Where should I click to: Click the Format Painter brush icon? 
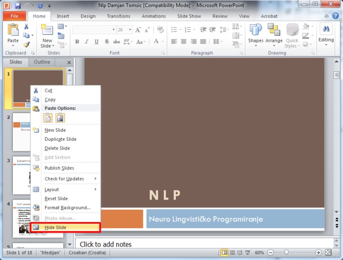[27, 45]
